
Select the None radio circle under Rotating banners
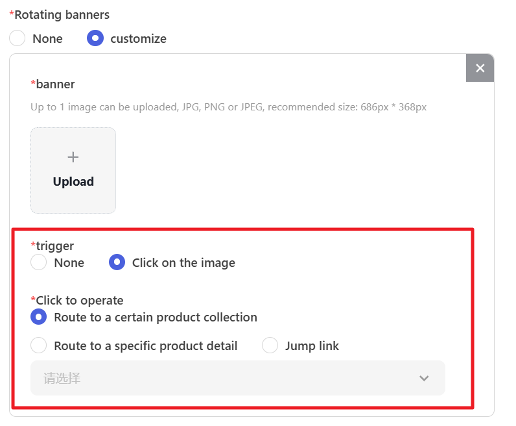tap(18, 38)
